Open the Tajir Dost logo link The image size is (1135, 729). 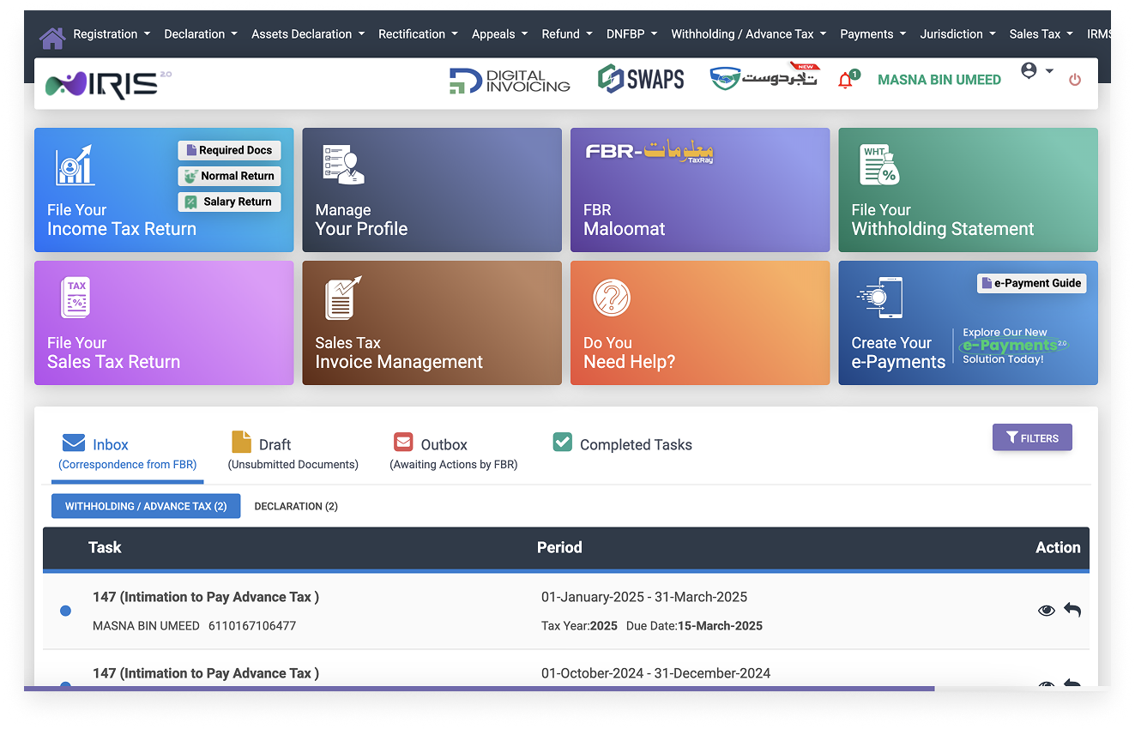coord(764,78)
